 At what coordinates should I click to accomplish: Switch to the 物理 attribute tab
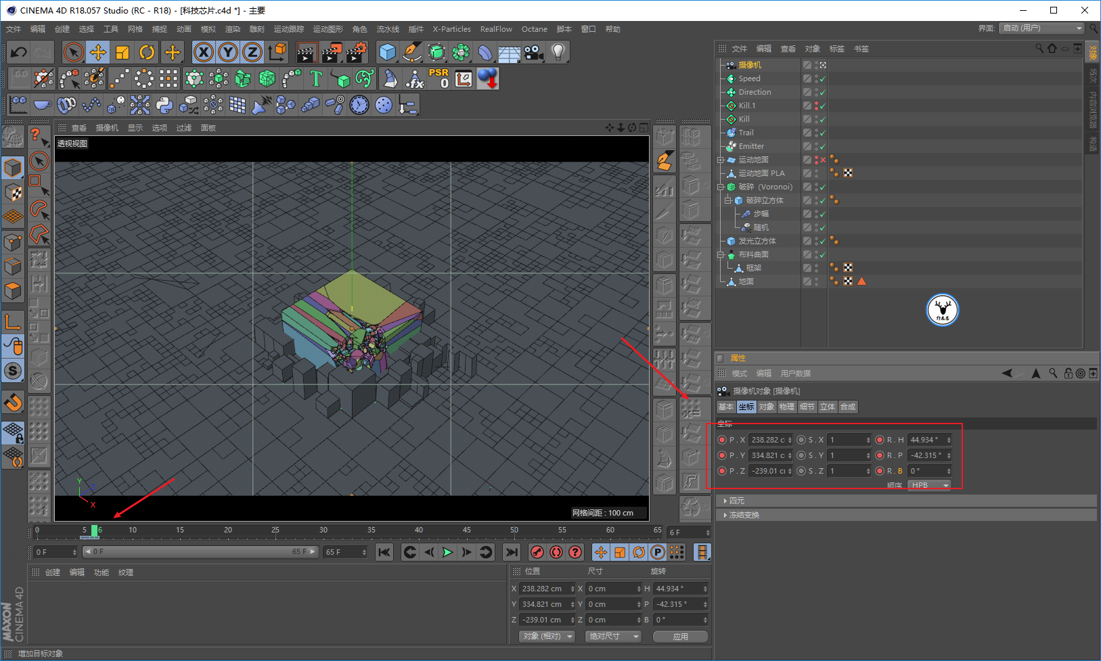(x=787, y=407)
